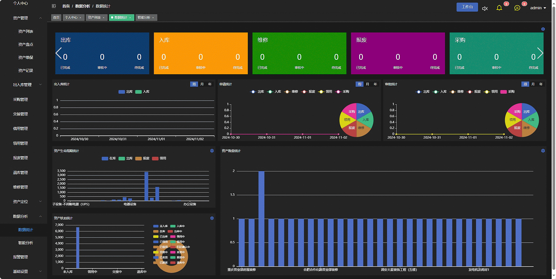Open the orange 入库 summary card
Image resolution: width=556 pixels, height=279 pixels.
pyautogui.click(x=201, y=53)
